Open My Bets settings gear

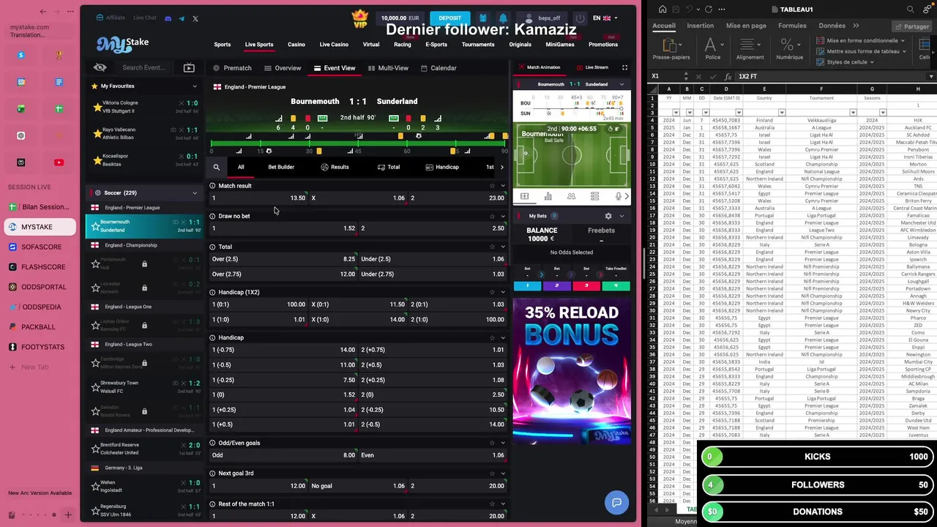click(608, 216)
